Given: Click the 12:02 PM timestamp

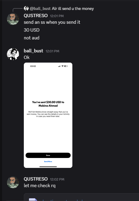Looking at the screenshot, I should 57,179.
